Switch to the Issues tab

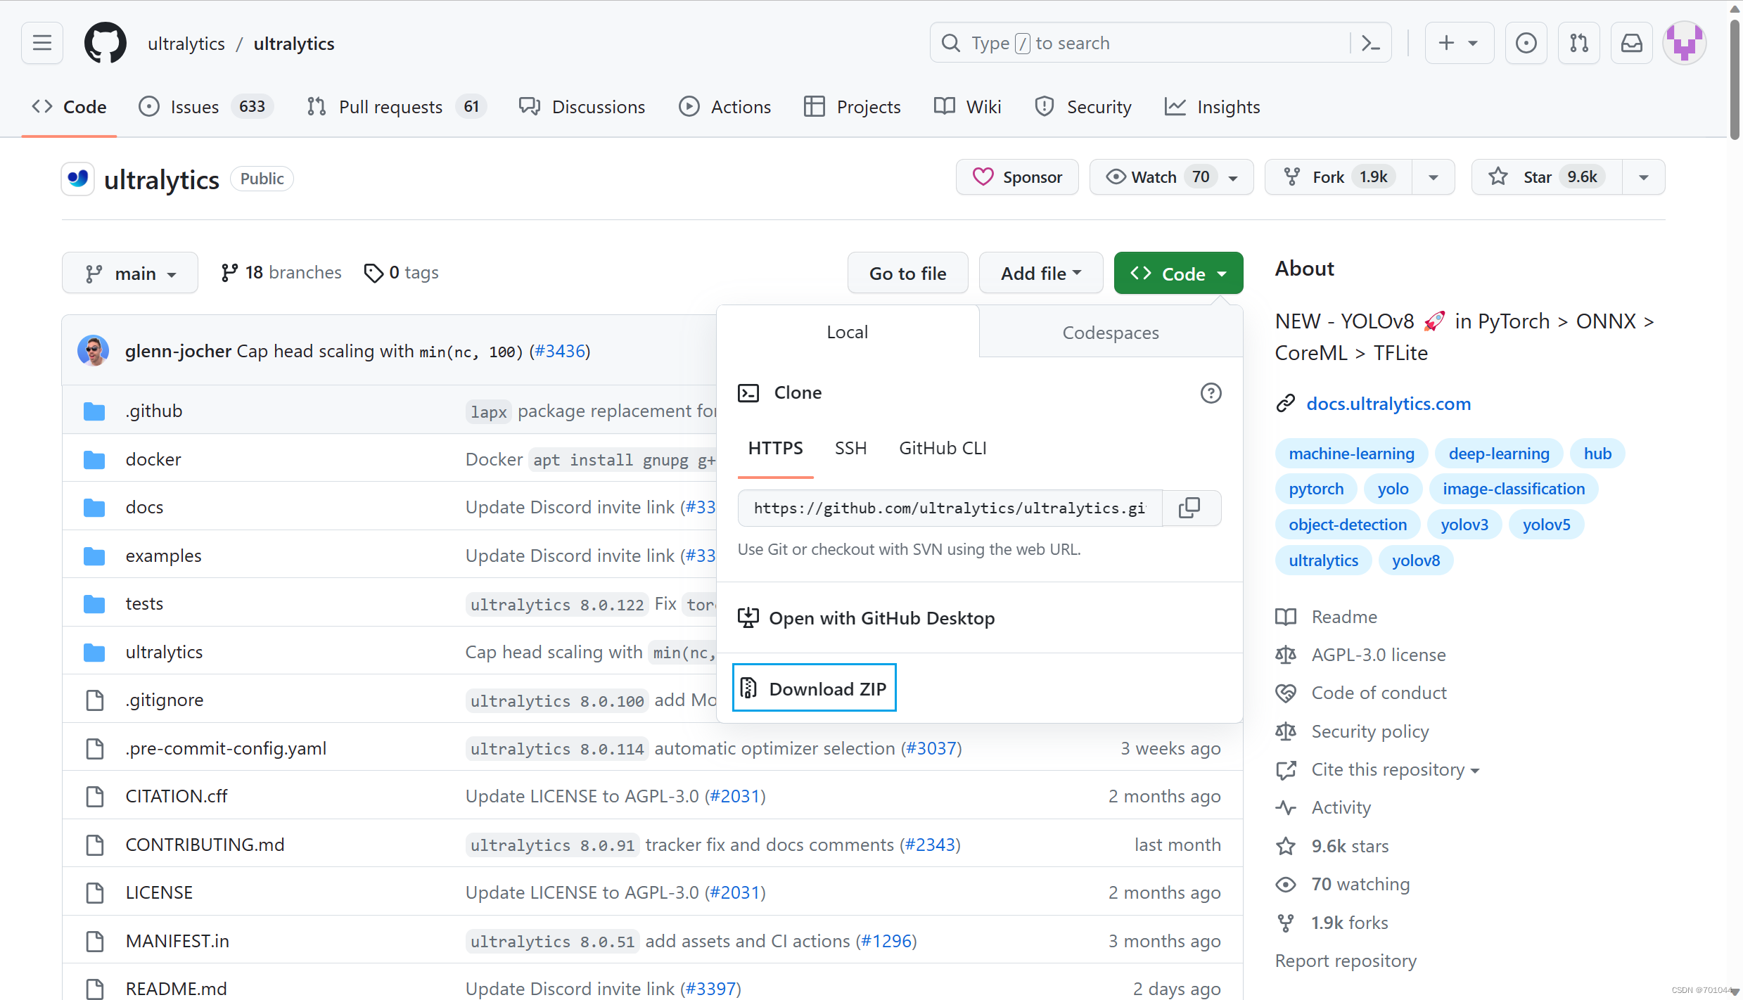point(206,106)
